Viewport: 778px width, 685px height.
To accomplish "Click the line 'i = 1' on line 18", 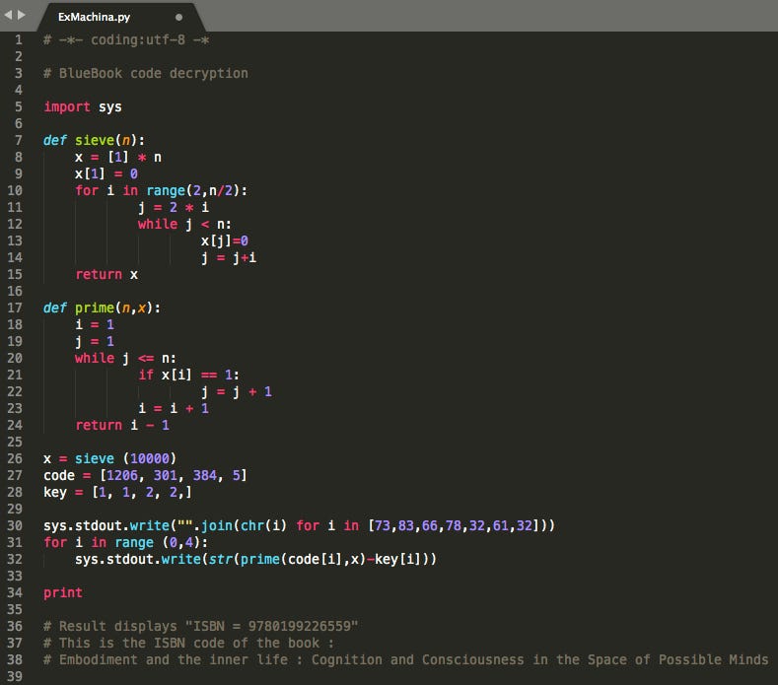I will point(95,325).
